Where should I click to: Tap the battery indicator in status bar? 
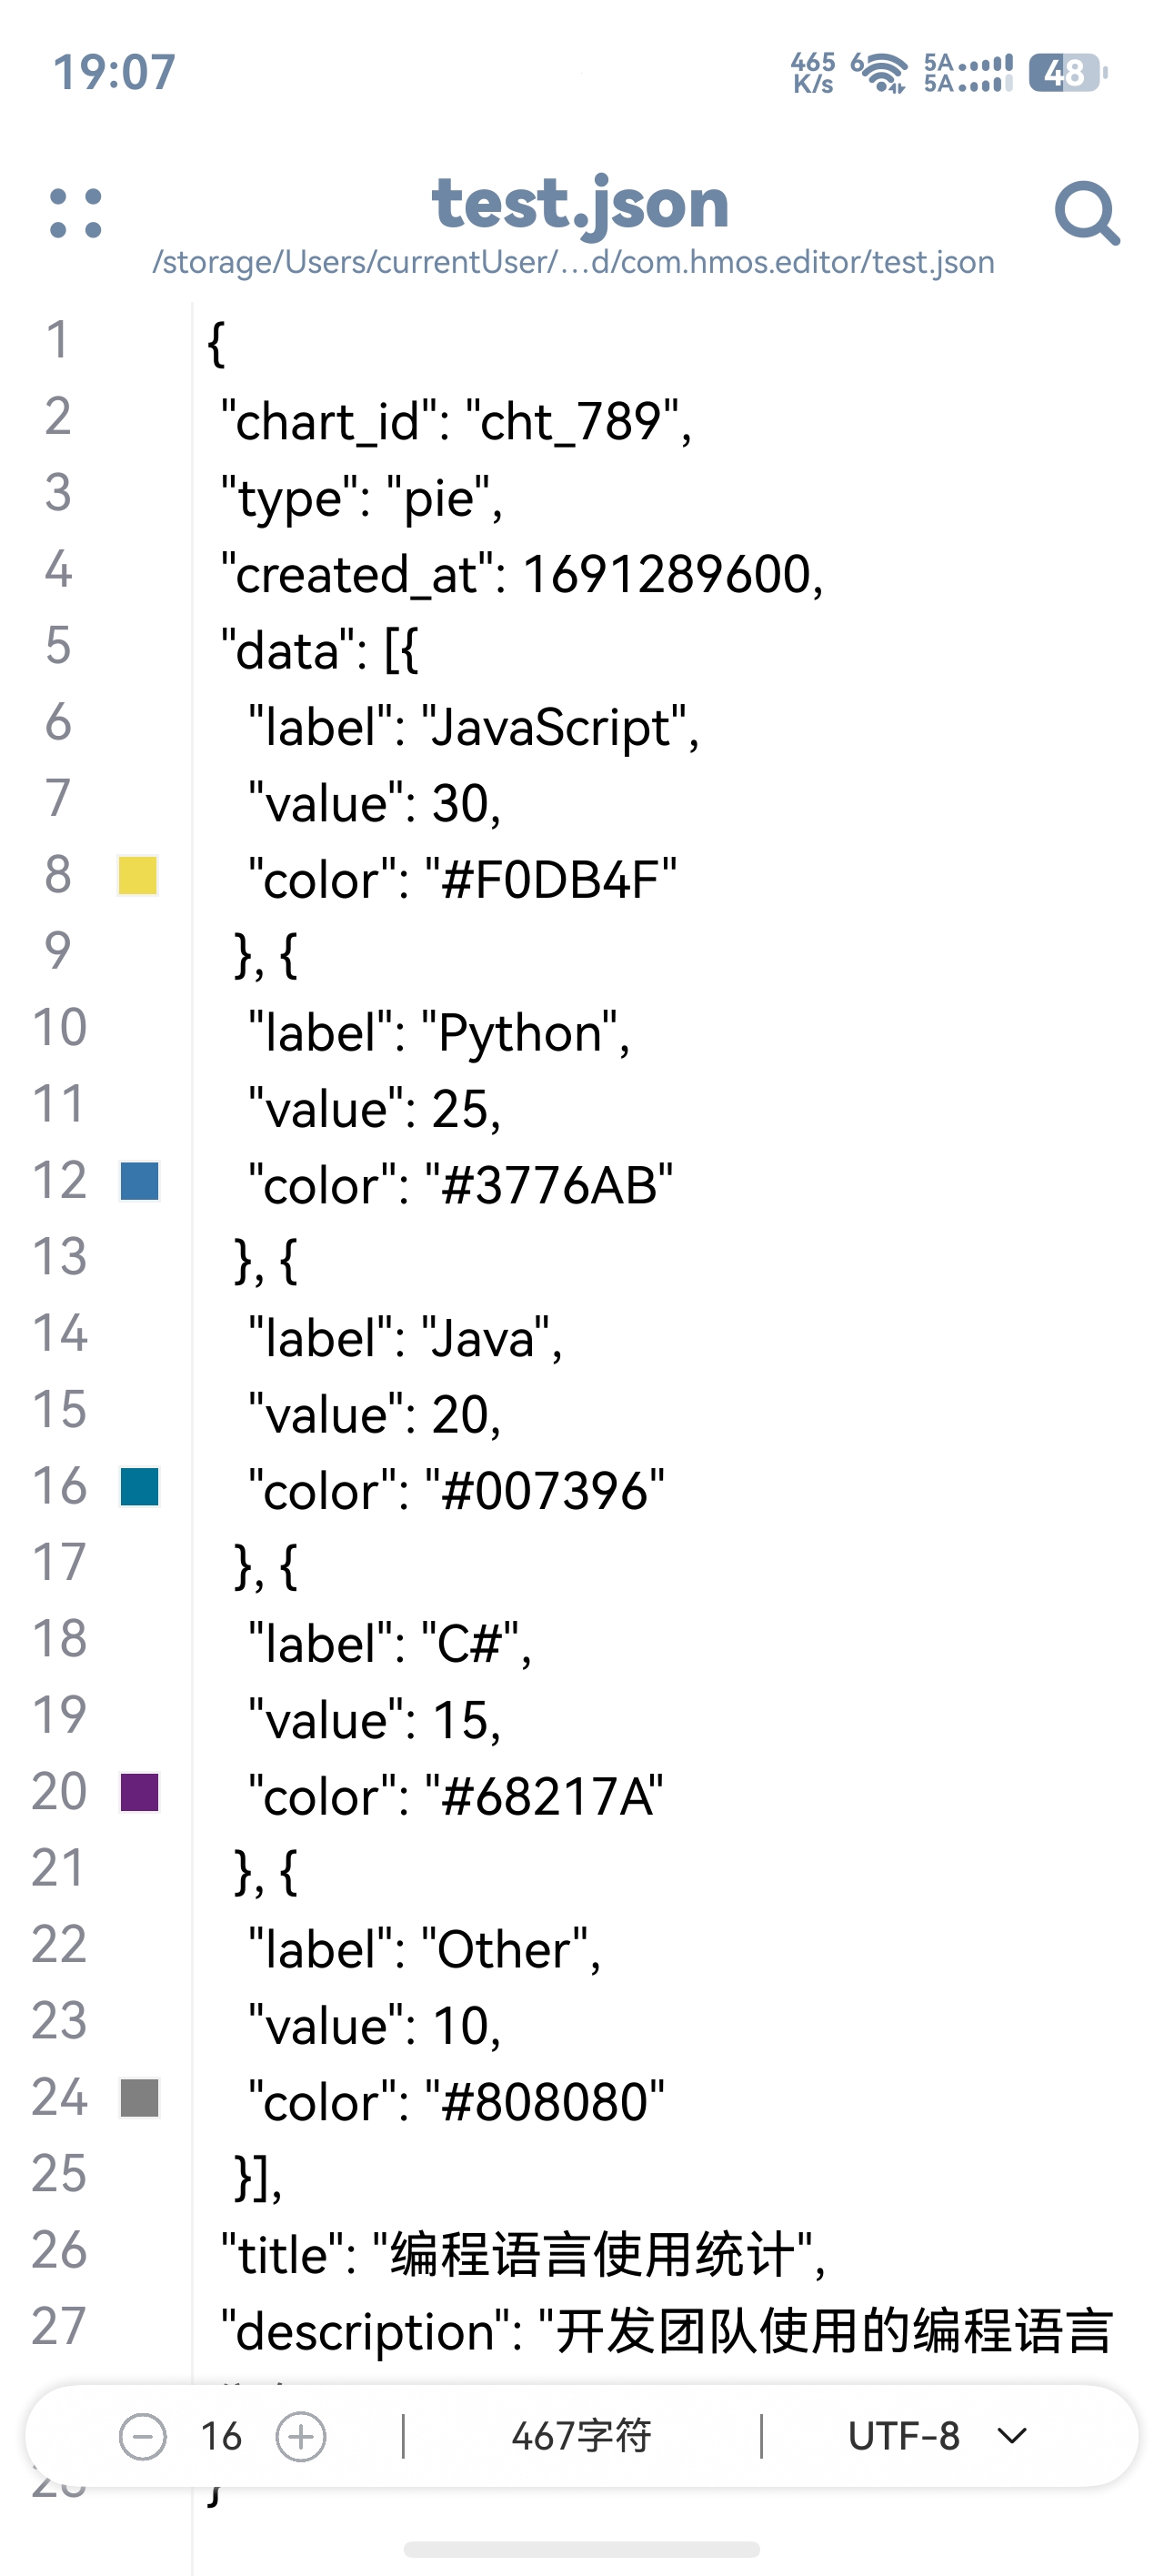(1068, 73)
